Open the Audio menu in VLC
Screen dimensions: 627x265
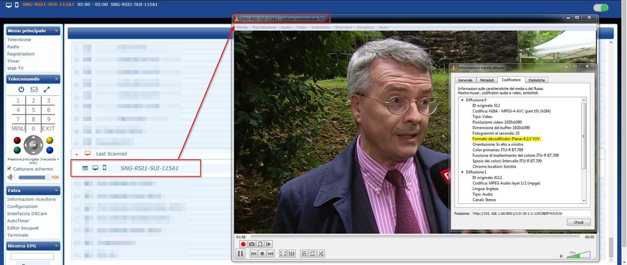[x=286, y=27]
